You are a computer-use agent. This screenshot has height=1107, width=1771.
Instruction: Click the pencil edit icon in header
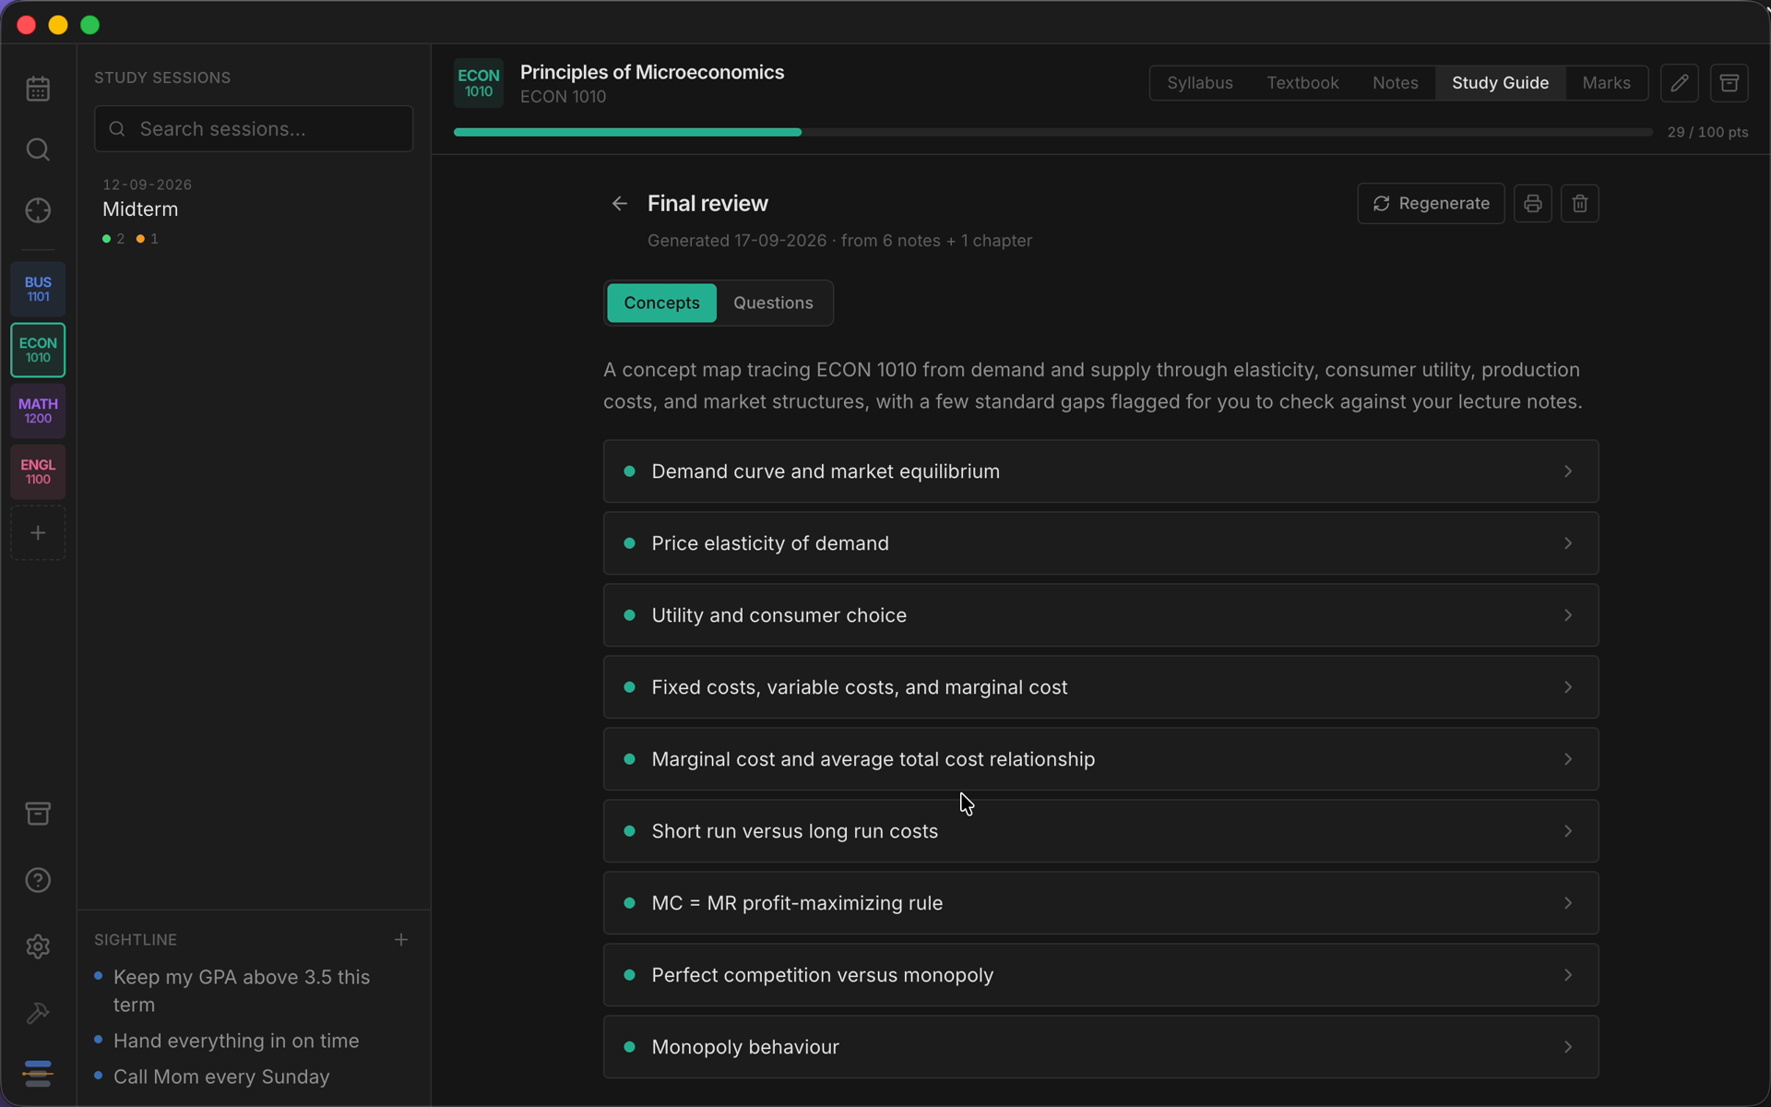tap(1680, 83)
